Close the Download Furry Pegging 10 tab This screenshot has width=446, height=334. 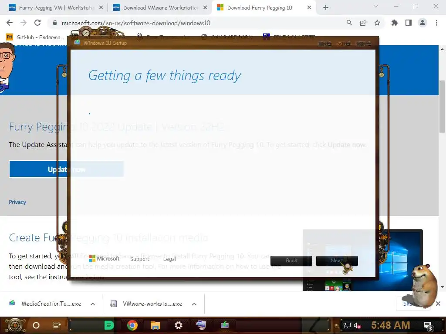click(309, 8)
